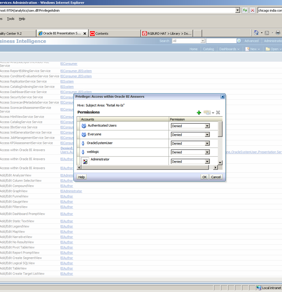Open the Search scope All dropdown
This screenshot has height=292, width=282.
203,41
